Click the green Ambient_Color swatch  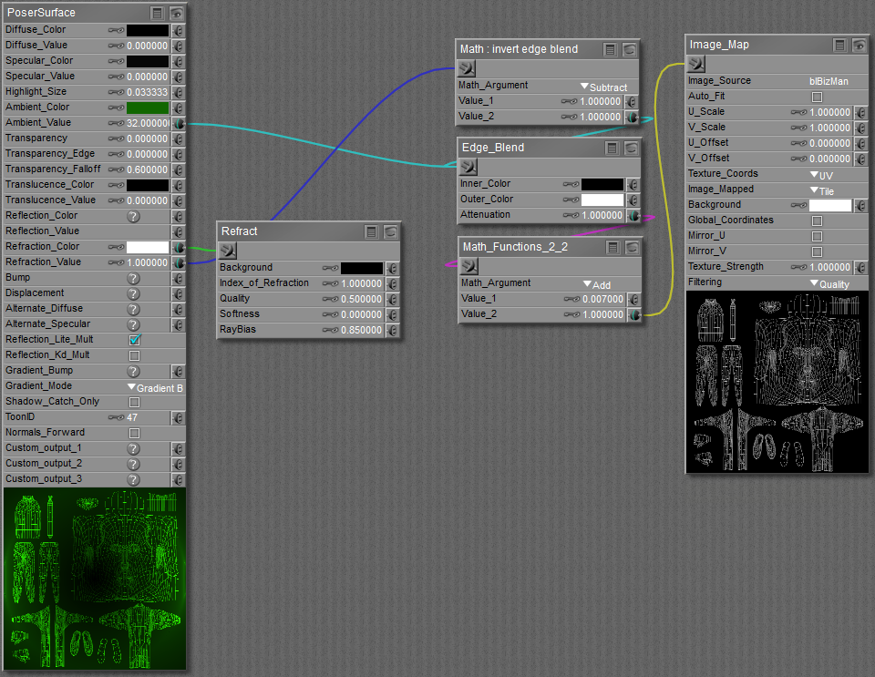tap(148, 108)
